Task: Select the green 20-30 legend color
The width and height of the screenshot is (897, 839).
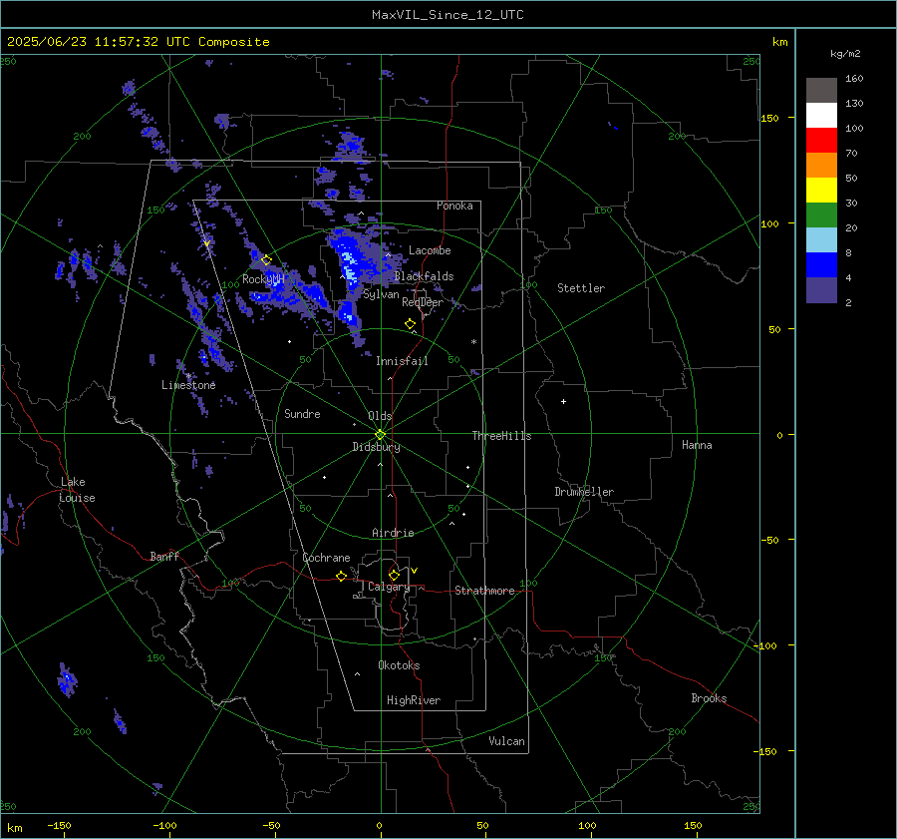Action: [x=821, y=214]
